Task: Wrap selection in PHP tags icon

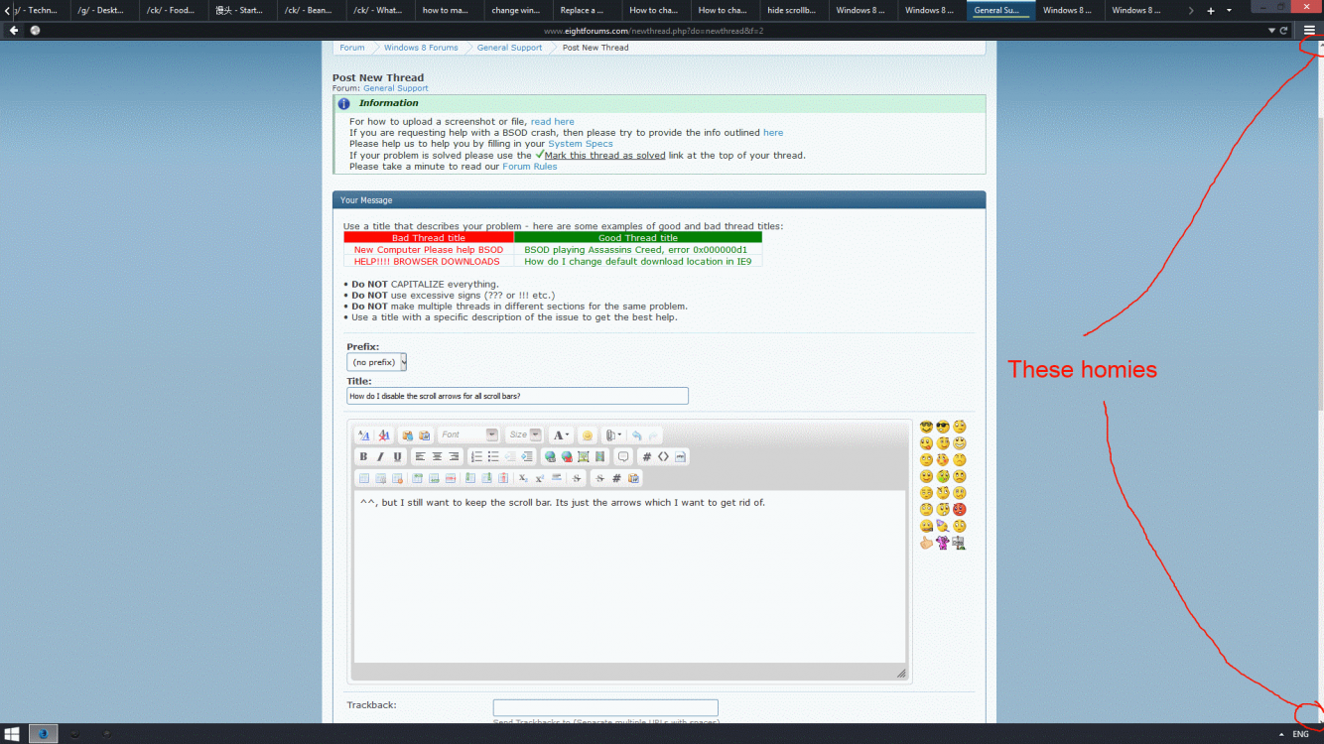Action: [x=680, y=456]
